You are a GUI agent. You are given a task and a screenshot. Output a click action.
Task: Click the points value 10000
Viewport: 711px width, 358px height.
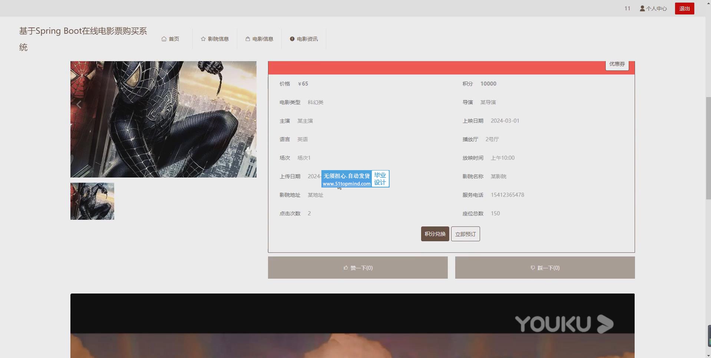(x=488, y=84)
